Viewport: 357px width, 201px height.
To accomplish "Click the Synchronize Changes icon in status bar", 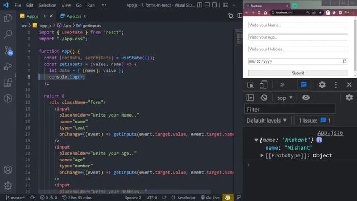I will point(32,198).
